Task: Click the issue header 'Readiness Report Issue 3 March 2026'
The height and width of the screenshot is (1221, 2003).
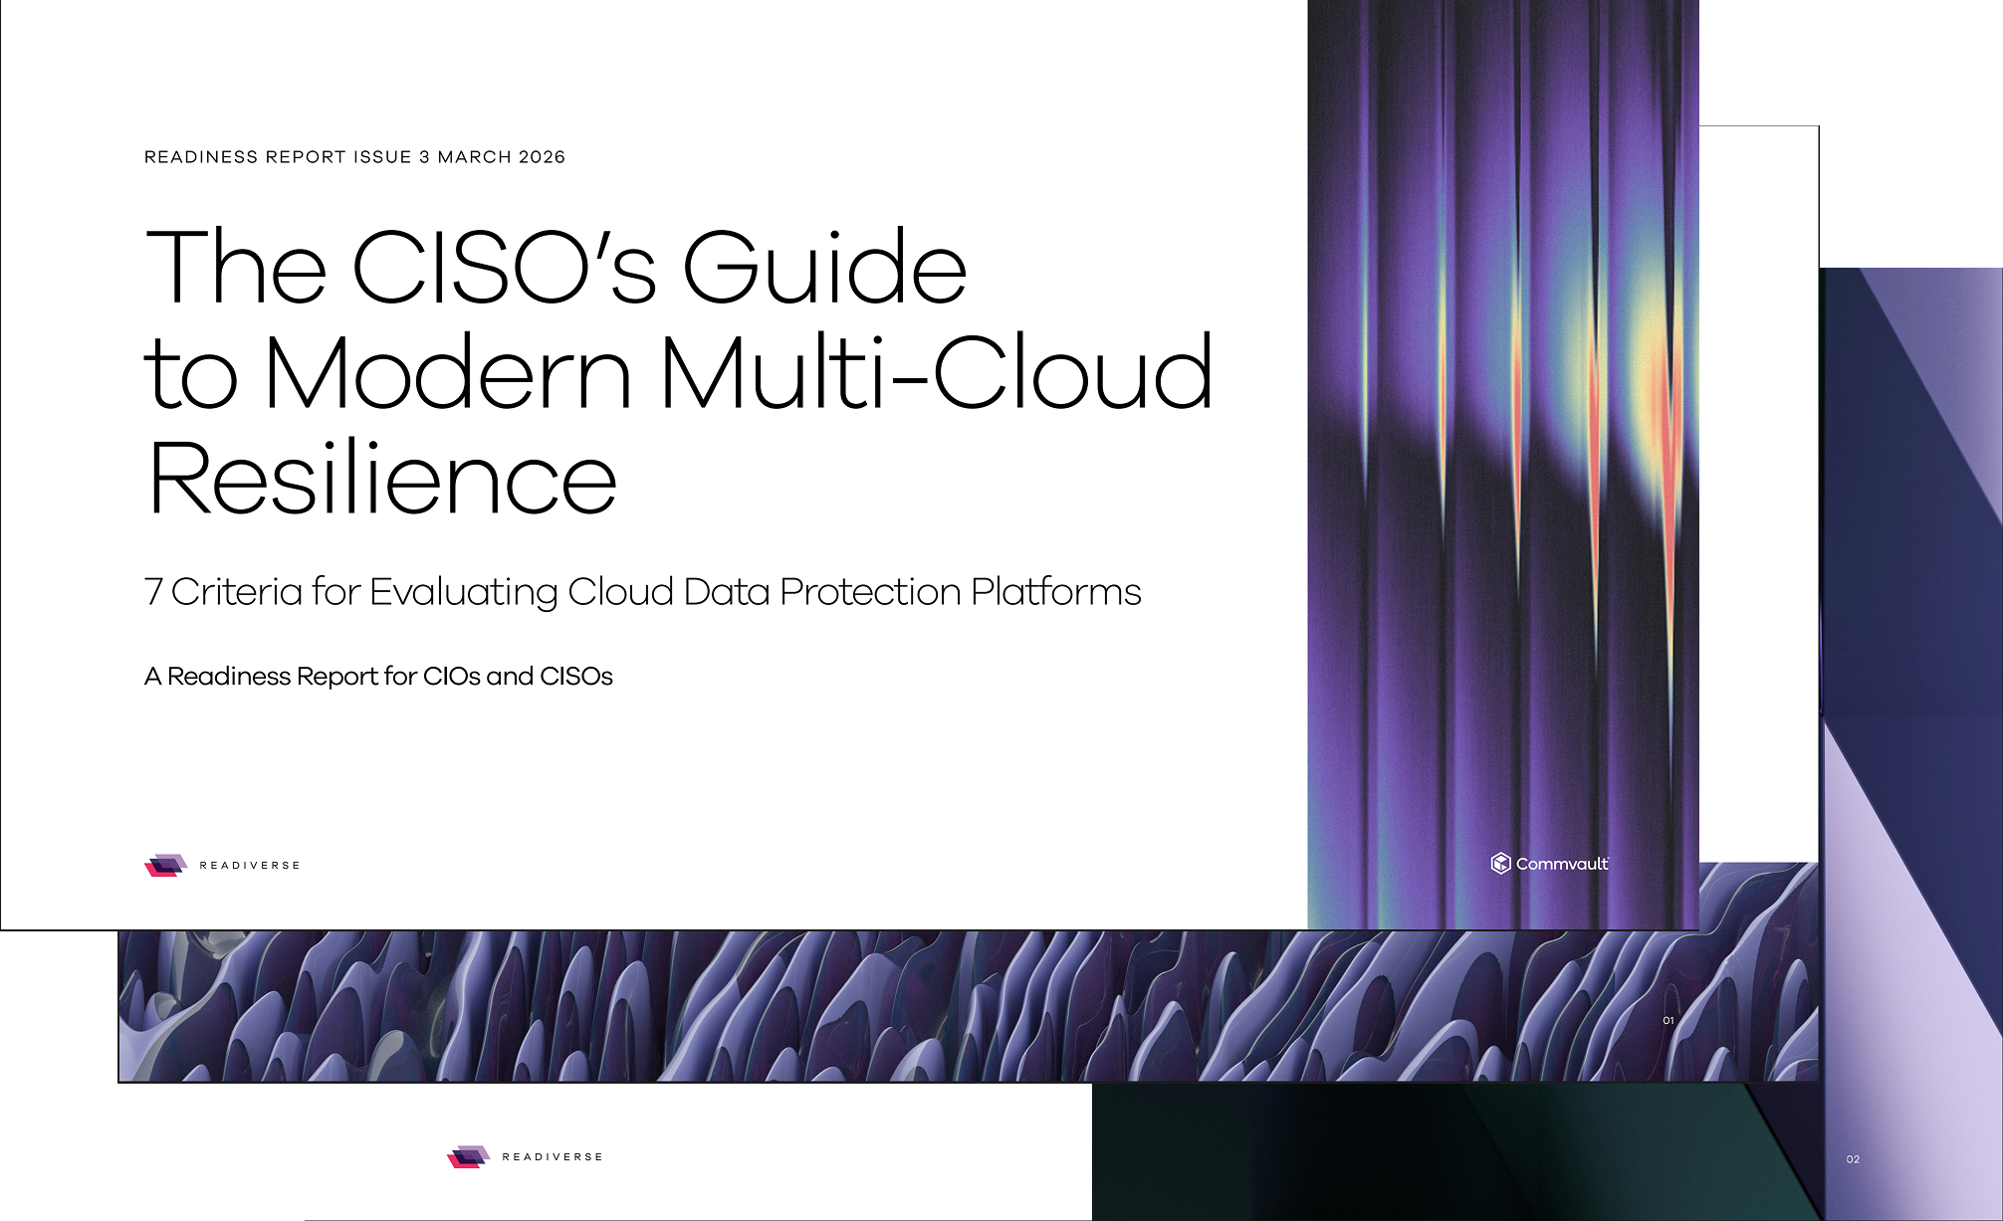Action: [354, 157]
